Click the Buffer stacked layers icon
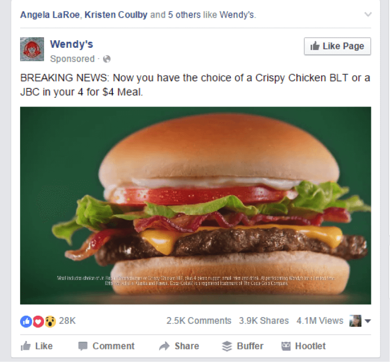Image resolution: width=390 pixels, height=362 pixels. [227, 346]
